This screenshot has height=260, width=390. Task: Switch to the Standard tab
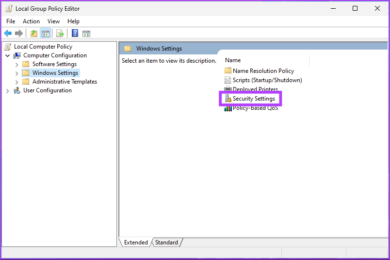(166, 243)
